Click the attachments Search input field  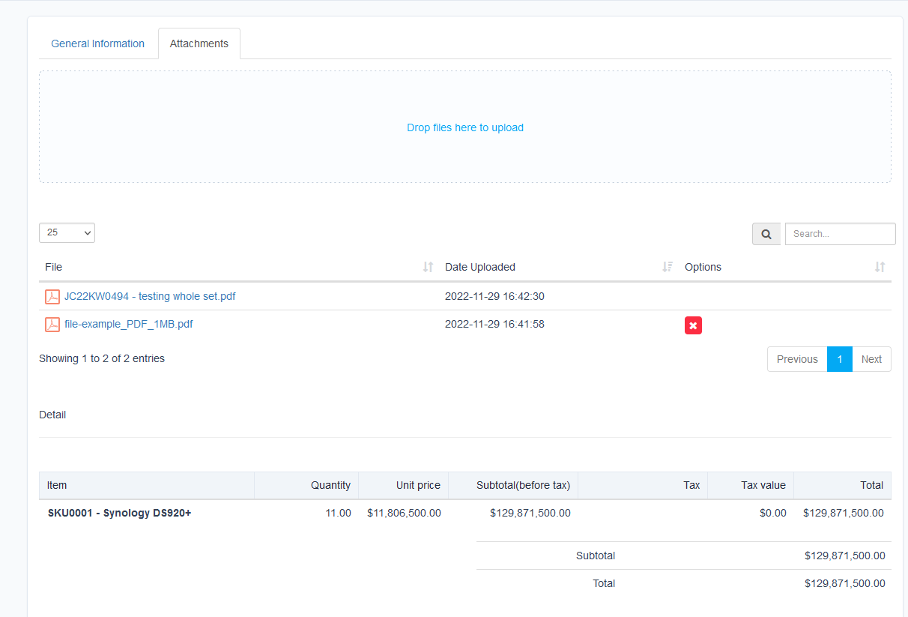click(840, 234)
